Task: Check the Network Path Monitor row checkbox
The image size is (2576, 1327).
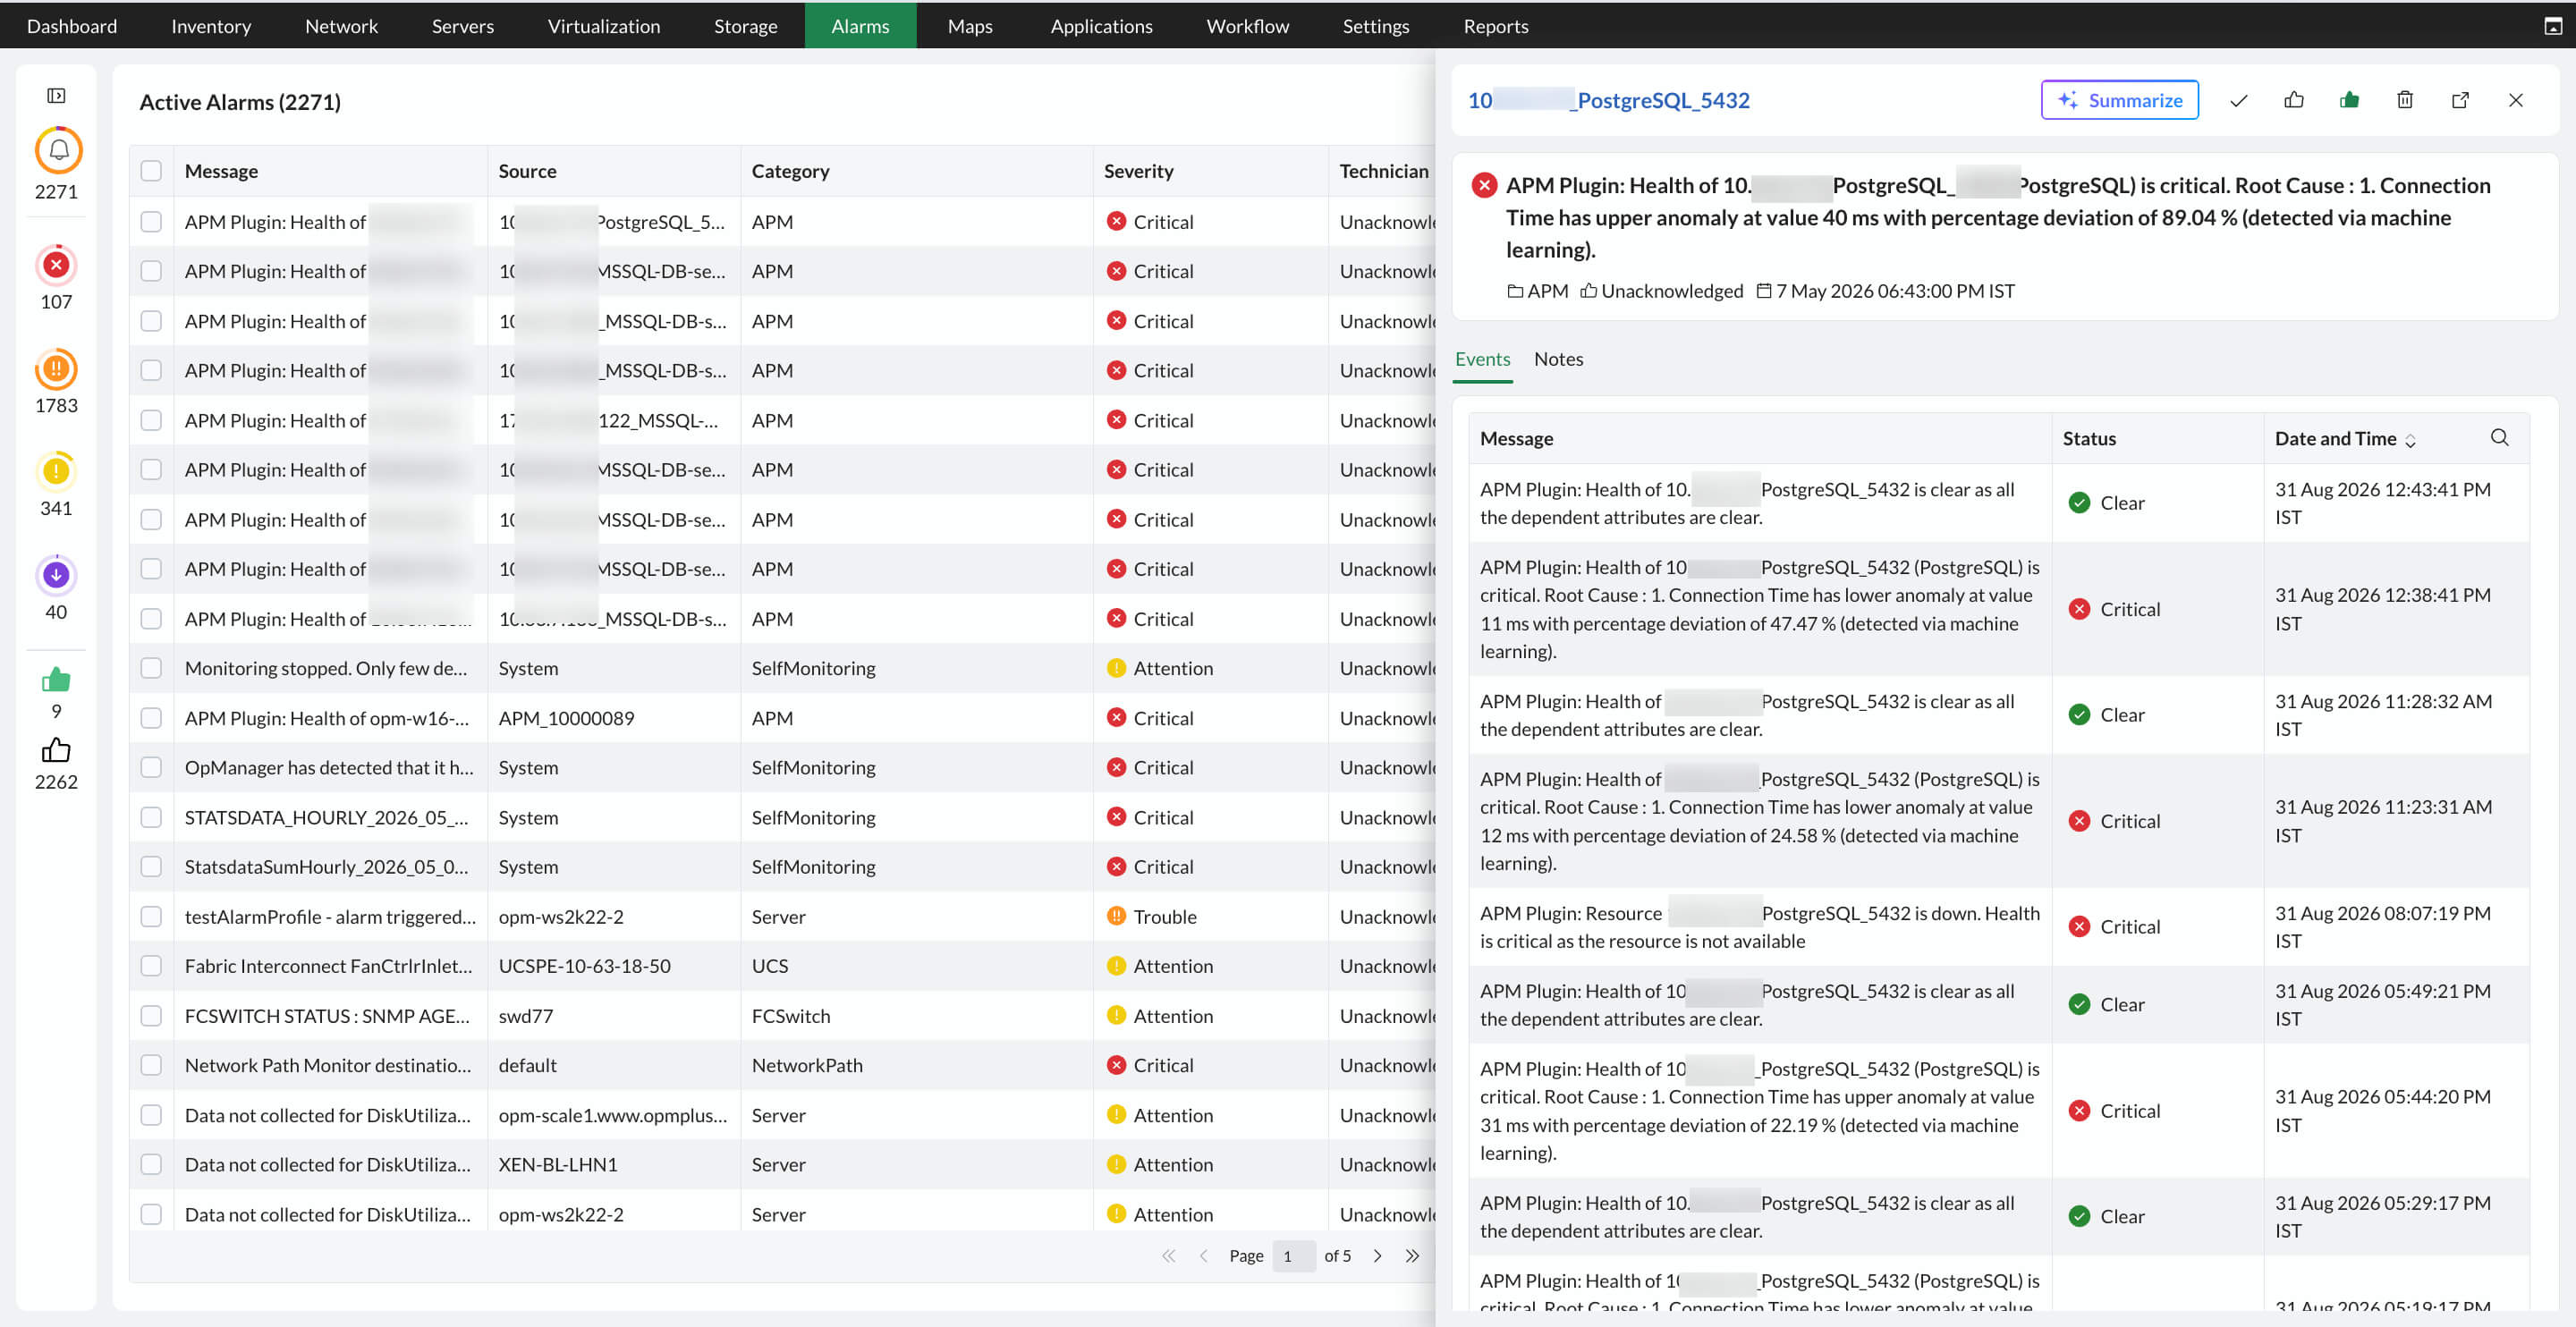Action: point(151,1065)
